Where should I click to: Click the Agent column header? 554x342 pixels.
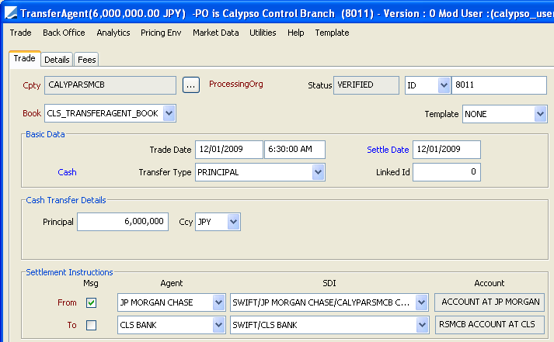click(172, 283)
